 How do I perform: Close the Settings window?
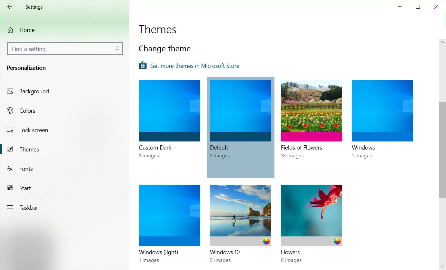pyautogui.click(x=436, y=7)
